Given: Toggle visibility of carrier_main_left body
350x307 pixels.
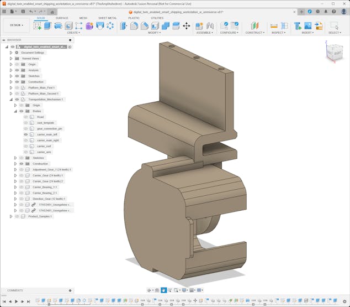Looking at the screenshot, I should [26, 134].
